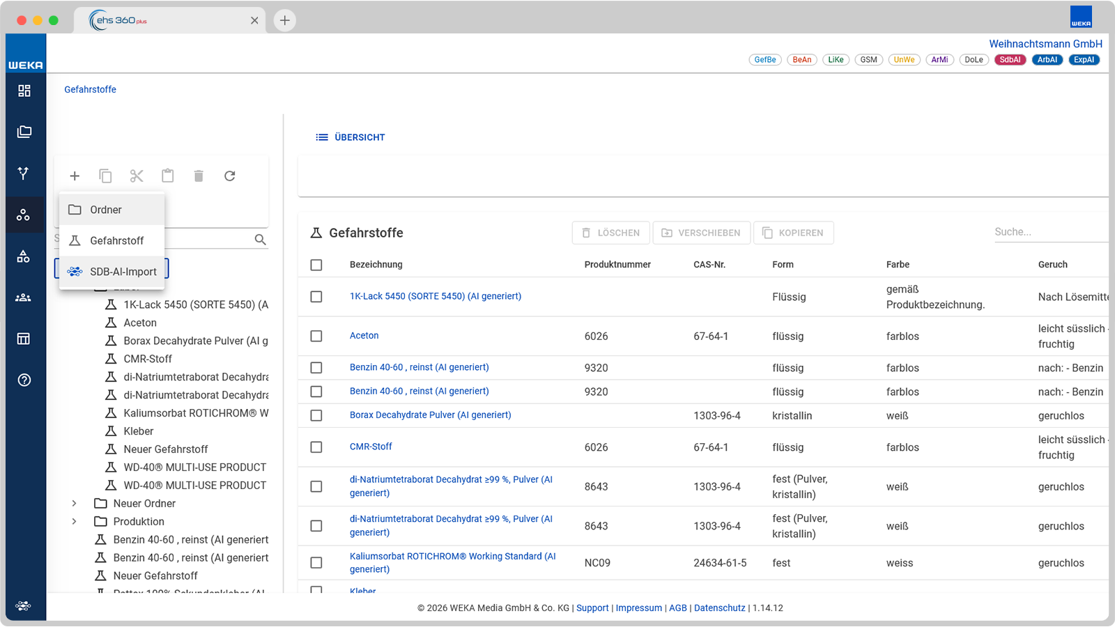
Task: Open the folders icon in sidebar
Action: pos(24,132)
